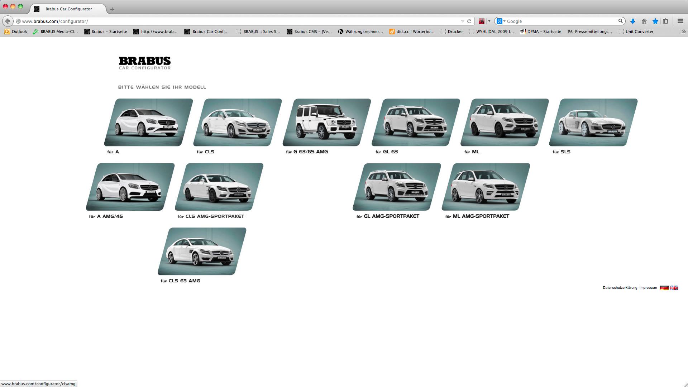
Task: Click the red extension icon in toolbar
Action: [x=482, y=21]
